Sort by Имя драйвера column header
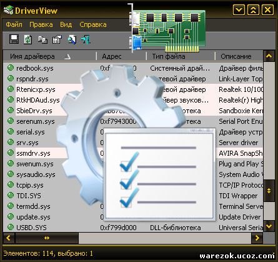278x262 pixels. [x=49, y=56]
